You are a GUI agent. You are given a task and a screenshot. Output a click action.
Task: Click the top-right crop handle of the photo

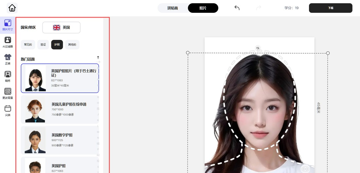pyautogui.click(x=328, y=53)
